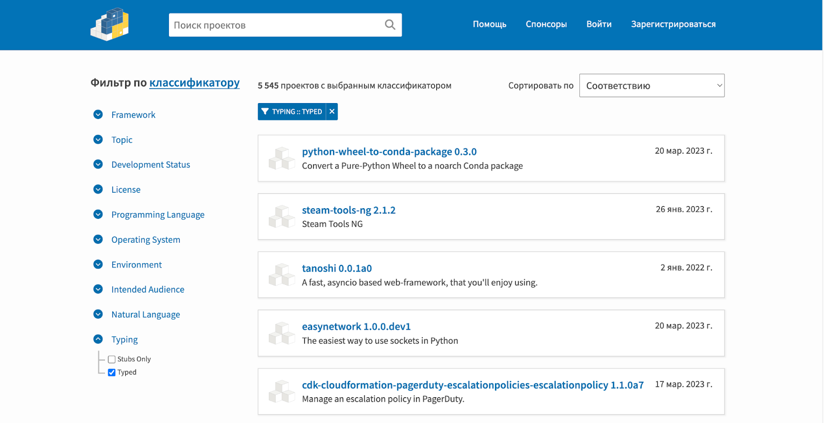
Task: Collapse the Typing classifier chevron
Action: (98, 339)
